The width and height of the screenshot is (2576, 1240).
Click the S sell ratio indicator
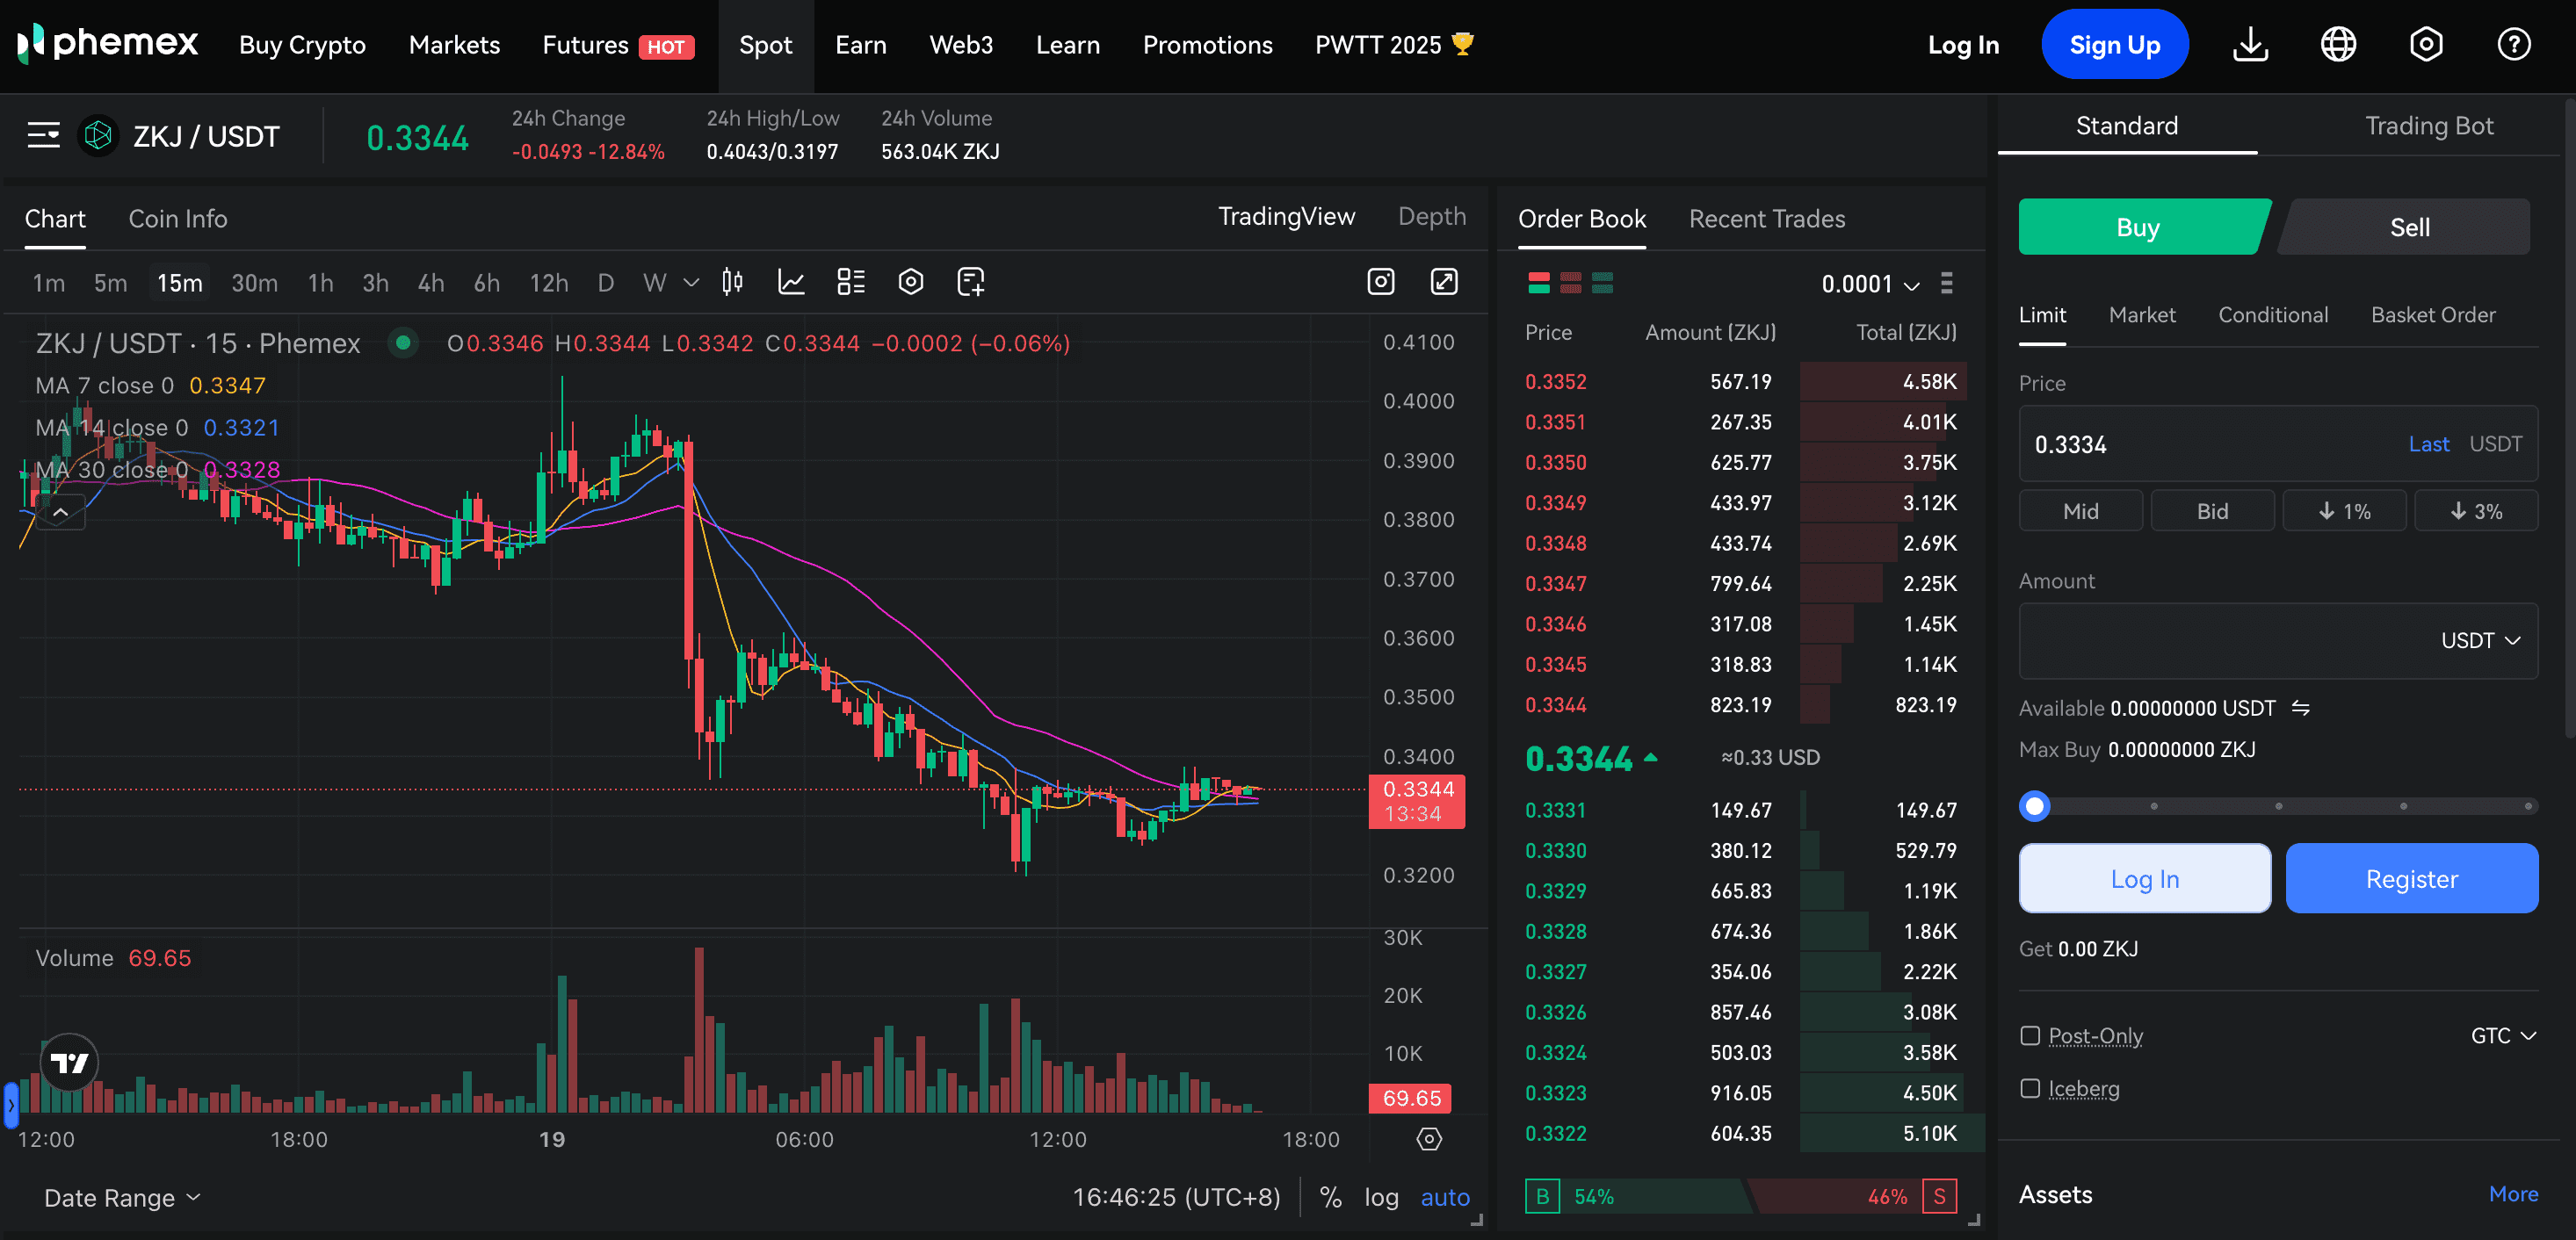[x=1939, y=1196]
